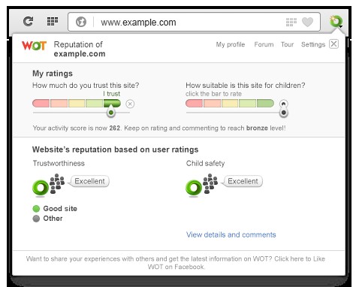Click the Child safety green donut icon

pyautogui.click(x=194, y=187)
